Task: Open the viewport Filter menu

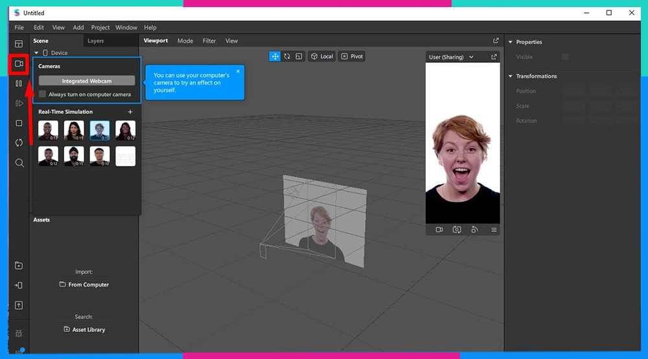Action: 209,41
